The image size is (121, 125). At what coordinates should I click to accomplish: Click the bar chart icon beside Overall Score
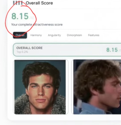click(18, 3)
